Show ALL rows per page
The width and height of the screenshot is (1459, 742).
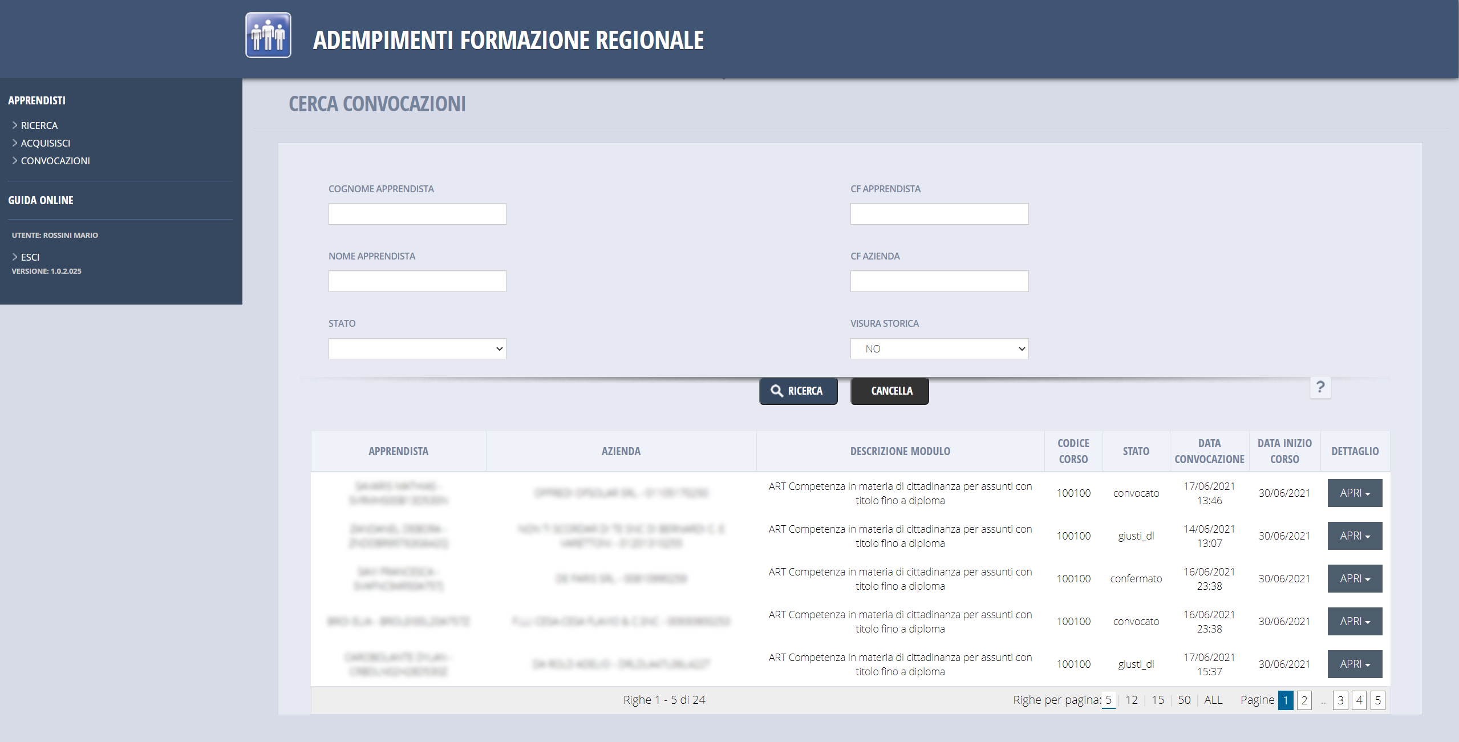coord(1213,700)
